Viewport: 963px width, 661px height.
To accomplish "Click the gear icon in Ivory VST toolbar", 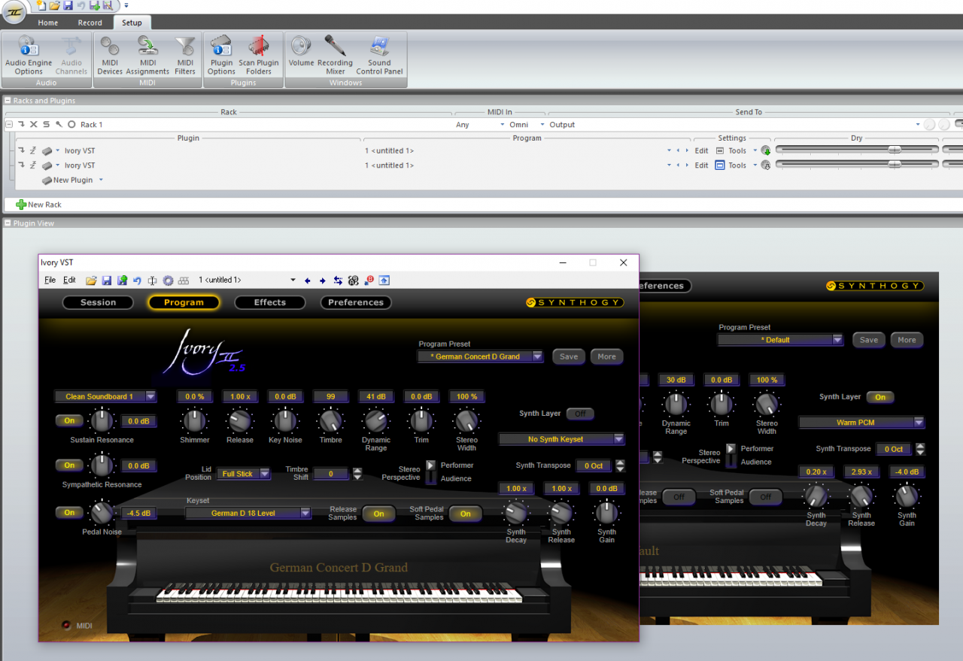I will 168,280.
